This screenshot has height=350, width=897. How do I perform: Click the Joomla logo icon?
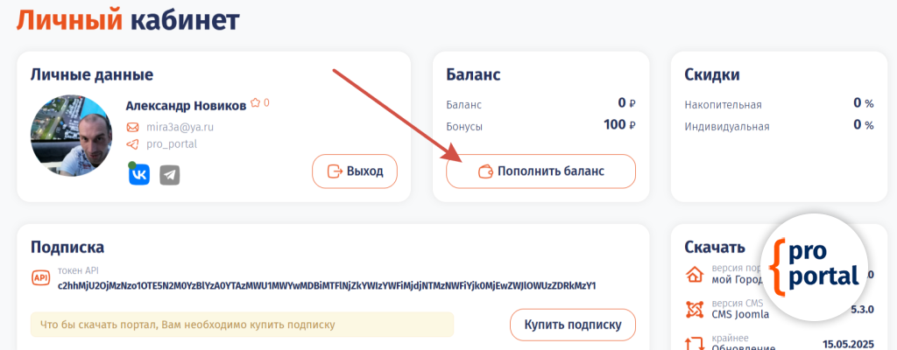coord(695,309)
